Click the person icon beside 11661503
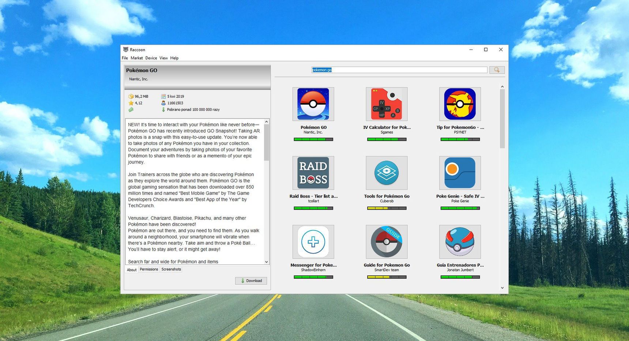The image size is (629, 341). point(163,103)
